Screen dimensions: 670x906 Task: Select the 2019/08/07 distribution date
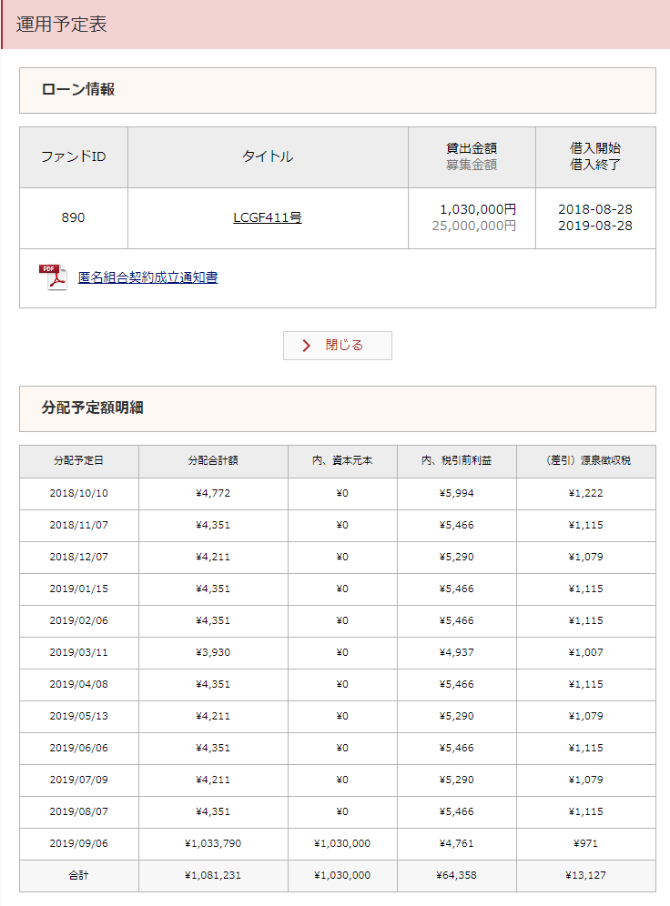pos(78,811)
